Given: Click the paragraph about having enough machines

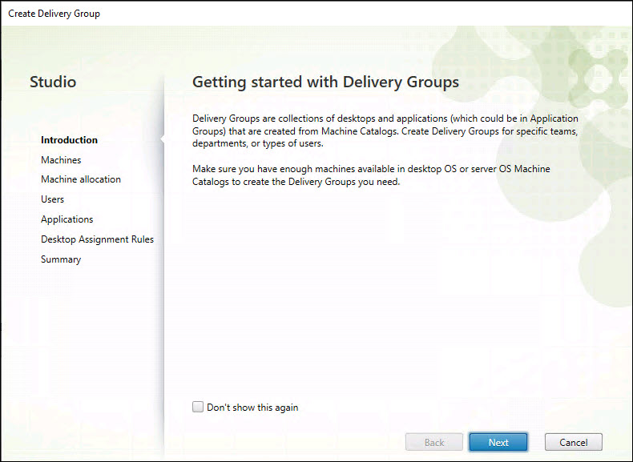Looking at the screenshot, I should pos(371,175).
